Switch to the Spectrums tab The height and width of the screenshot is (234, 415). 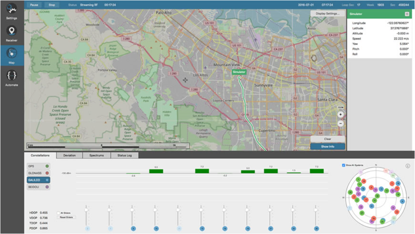click(97, 155)
